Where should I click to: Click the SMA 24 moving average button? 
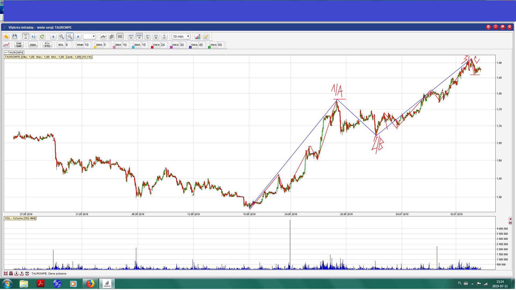[x=156, y=45]
